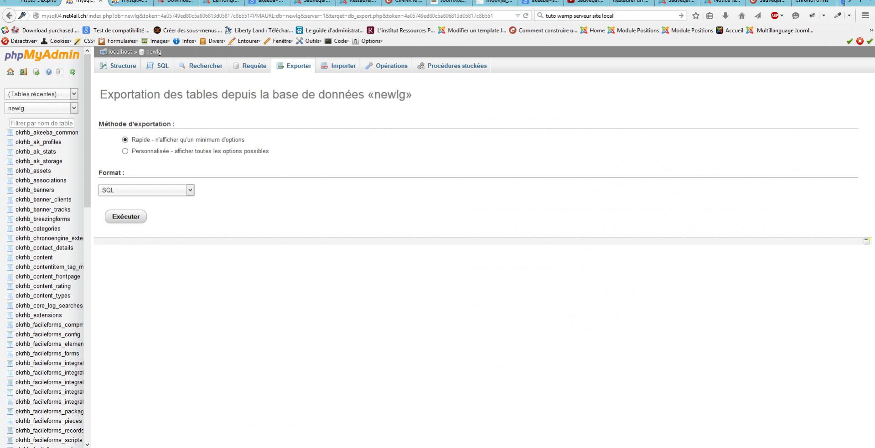Click the table icon beside okrhb_content
Image resolution: width=875 pixels, height=448 pixels.
(x=10, y=258)
